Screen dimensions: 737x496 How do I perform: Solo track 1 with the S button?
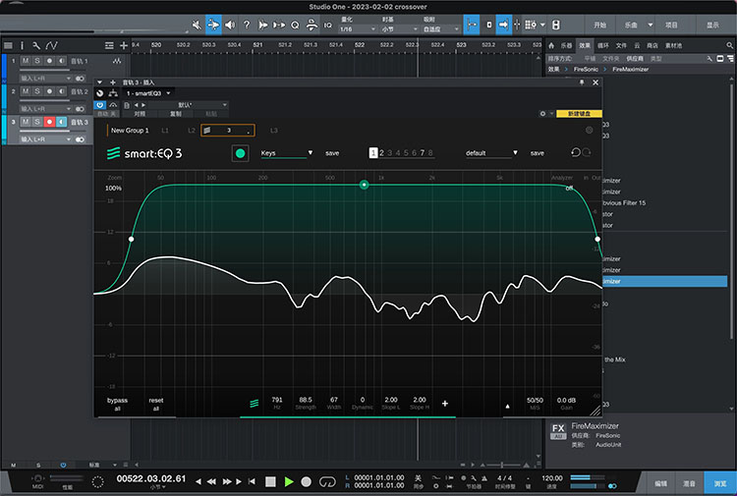[37, 61]
